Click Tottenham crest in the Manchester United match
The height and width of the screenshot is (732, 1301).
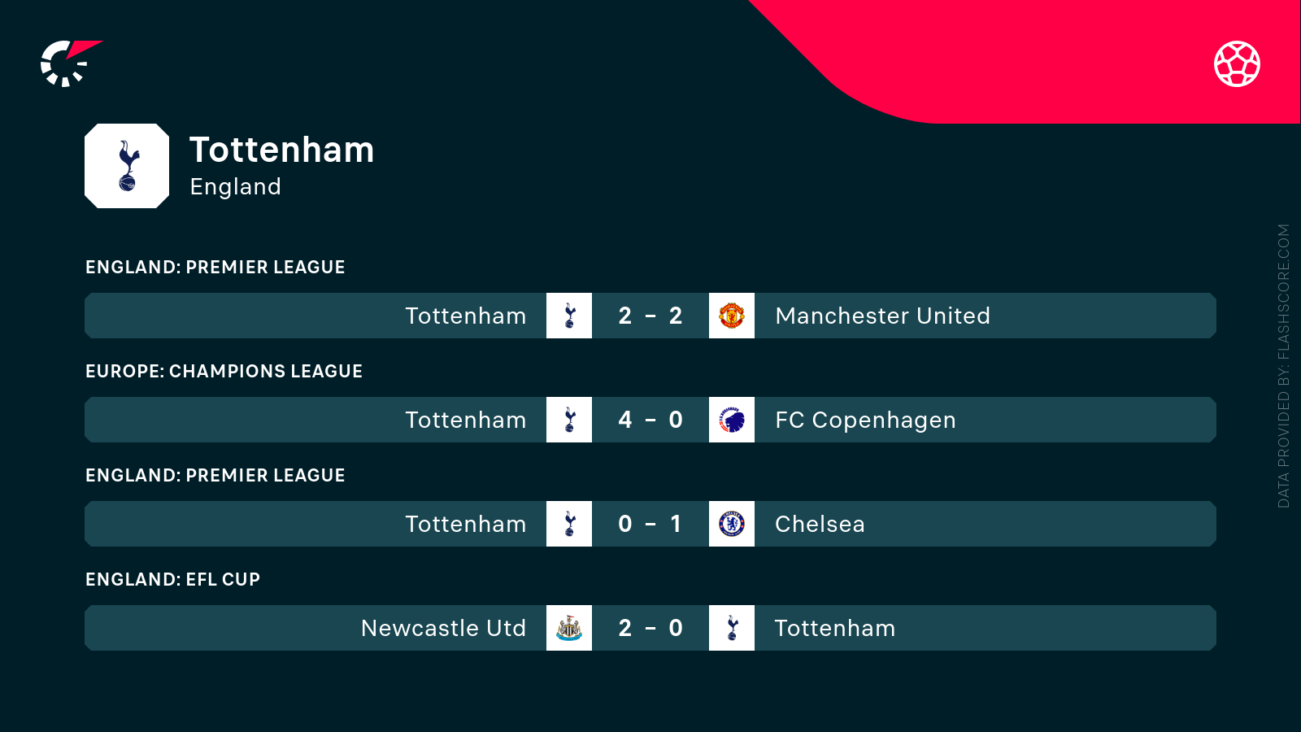pos(569,316)
